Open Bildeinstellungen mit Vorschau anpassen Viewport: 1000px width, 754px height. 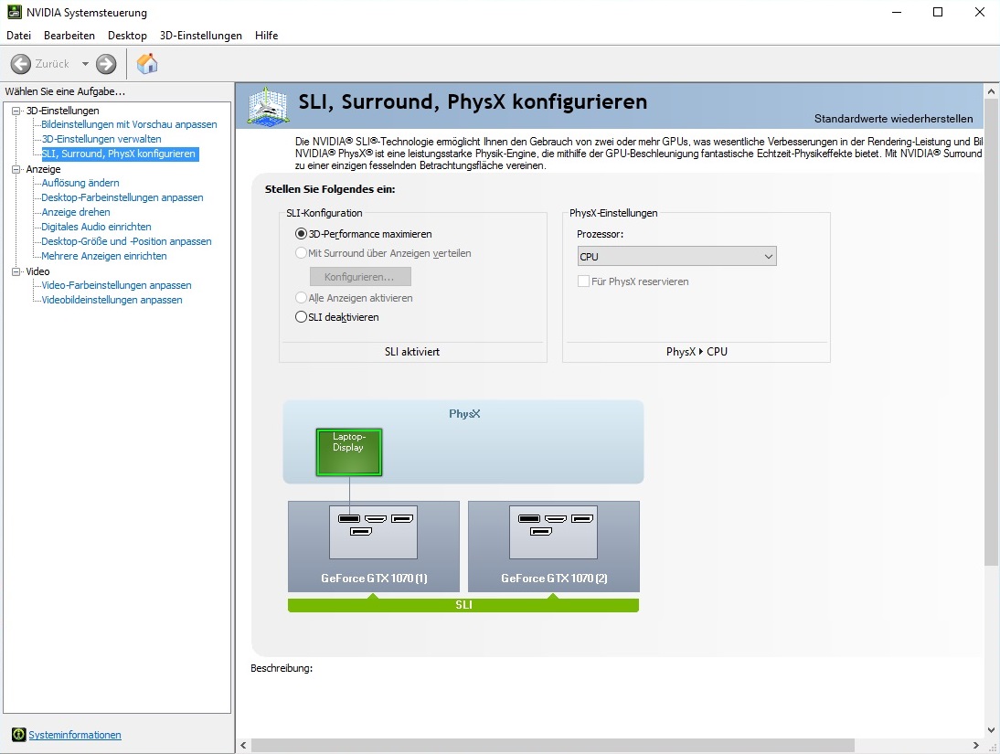(130, 124)
